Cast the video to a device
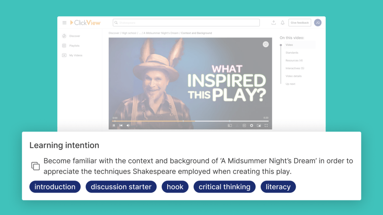383x215 pixels. click(230, 126)
